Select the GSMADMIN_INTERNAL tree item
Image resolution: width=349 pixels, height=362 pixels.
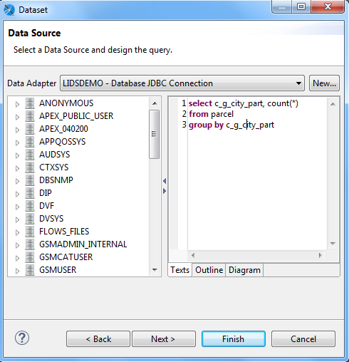(83, 244)
